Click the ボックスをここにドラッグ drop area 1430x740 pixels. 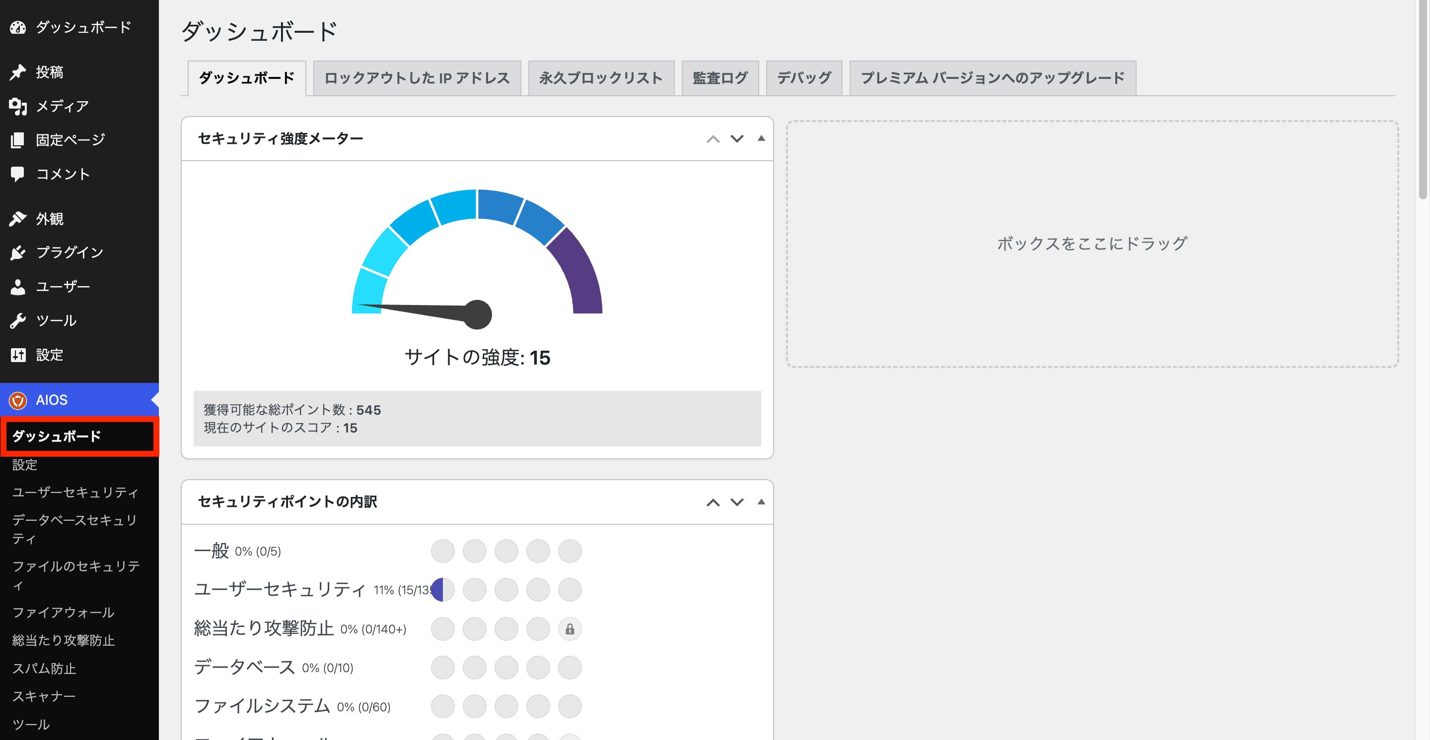tap(1092, 244)
